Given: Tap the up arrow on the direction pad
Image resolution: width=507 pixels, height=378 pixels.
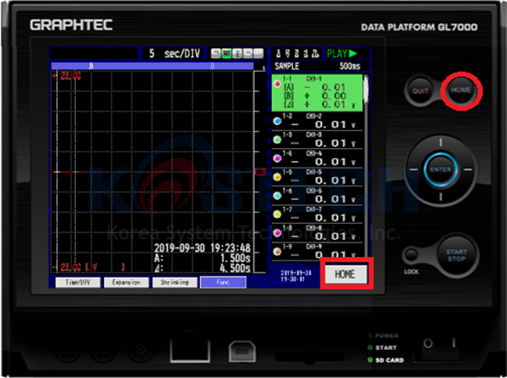Looking at the screenshot, I should [x=441, y=143].
